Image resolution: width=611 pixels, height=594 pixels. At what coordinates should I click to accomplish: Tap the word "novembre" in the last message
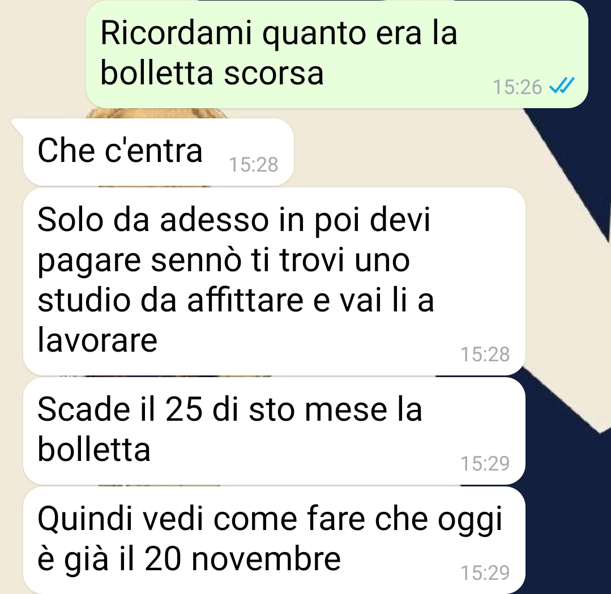267,559
